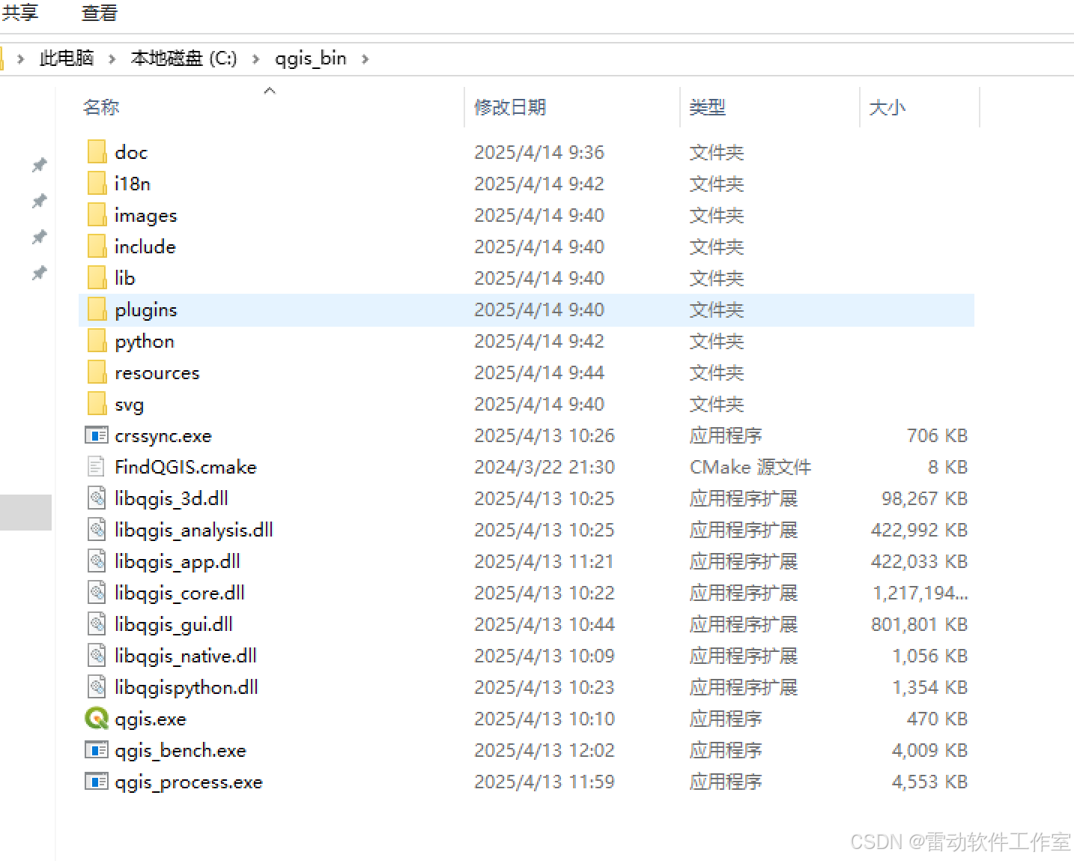This screenshot has height=861, width=1074.
Task: Click the libqgis_native.dll file icon
Action: [97, 655]
